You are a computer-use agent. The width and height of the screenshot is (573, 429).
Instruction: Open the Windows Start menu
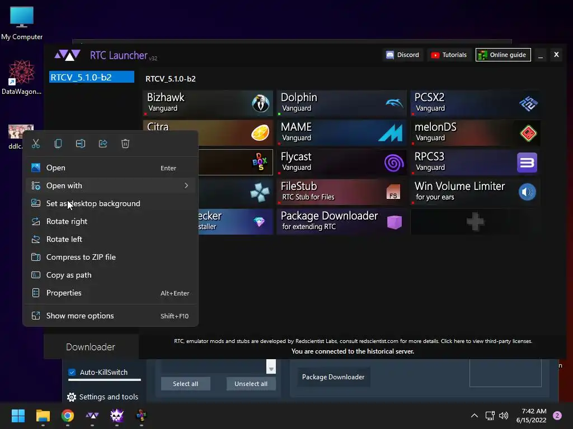point(18,416)
